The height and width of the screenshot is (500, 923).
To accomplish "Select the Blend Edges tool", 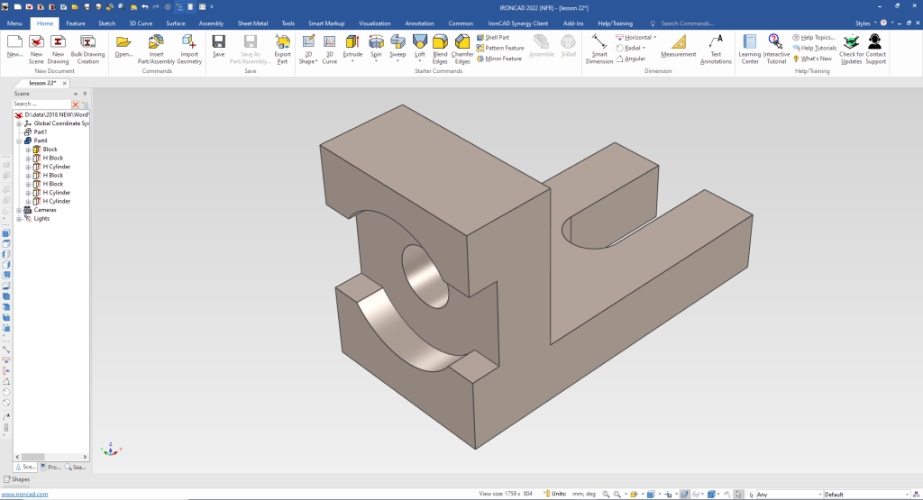I will pyautogui.click(x=440, y=41).
